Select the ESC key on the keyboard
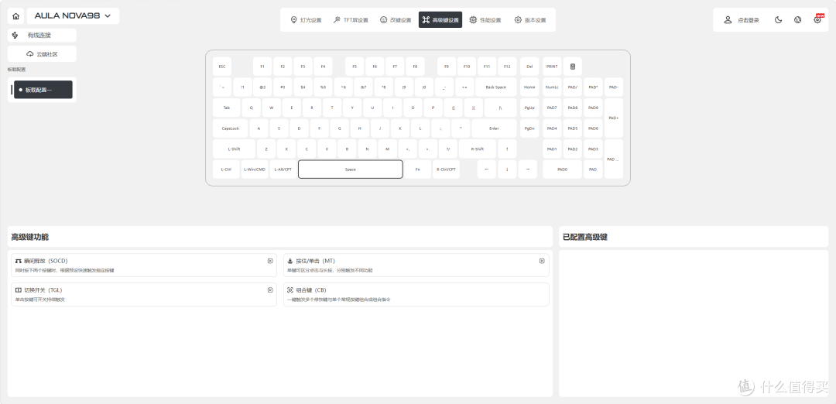Image resolution: width=836 pixels, height=404 pixels. click(x=222, y=67)
